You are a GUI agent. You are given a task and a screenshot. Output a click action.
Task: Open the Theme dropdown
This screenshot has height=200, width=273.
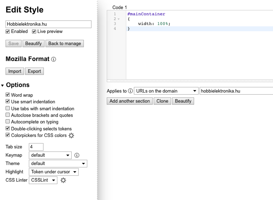[58, 164]
